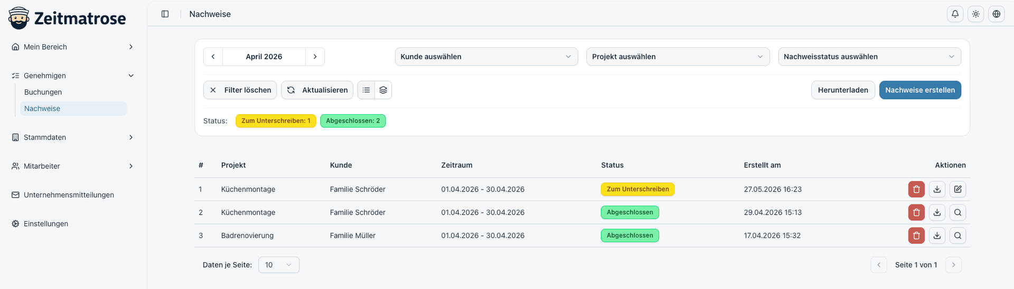Click Seite 1 von 1 label
The height and width of the screenshot is (289, 1014).
(x=916, y=265)
